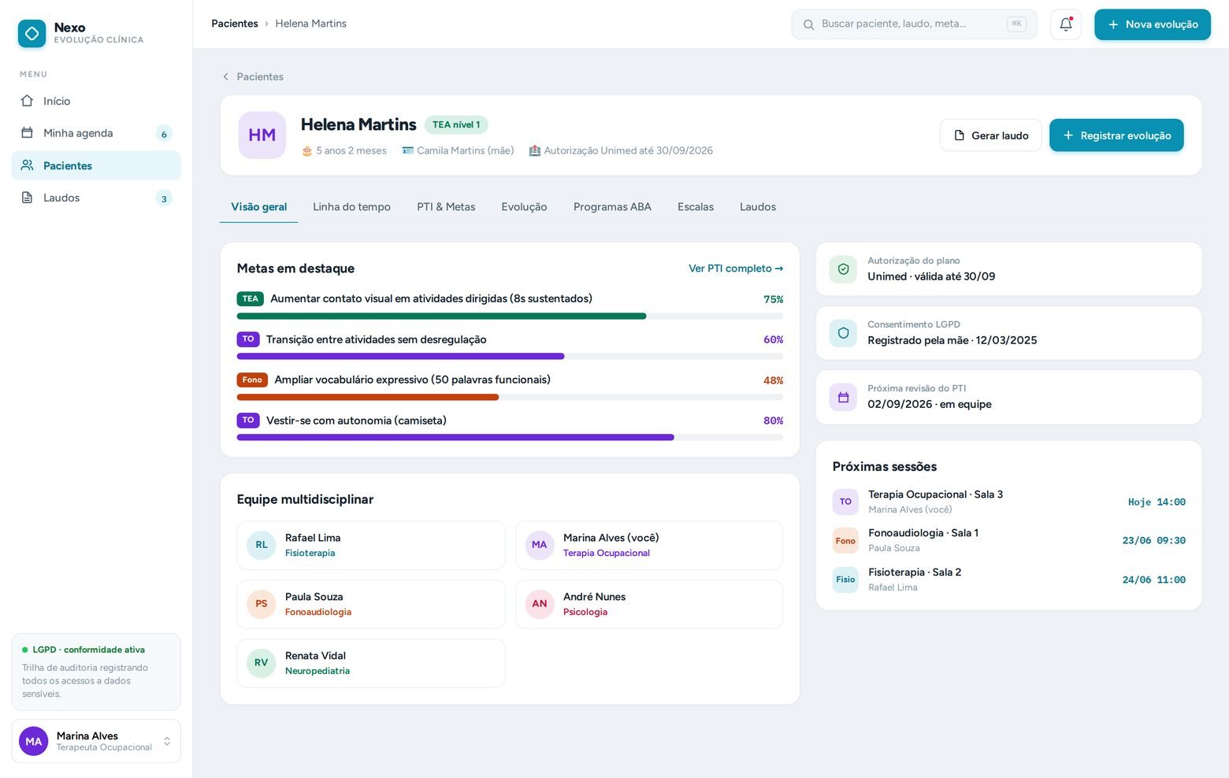The height and width of the screenshot is (778, 1229).
Task: Go back via the Pacientes chevron link
Action: click(253, 76)
